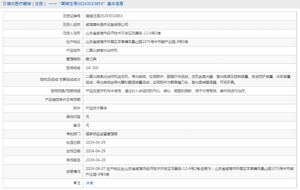Click product name 二氧化碳激光治疗机
This screenshot has width=300, height=190.
point(102,51)
